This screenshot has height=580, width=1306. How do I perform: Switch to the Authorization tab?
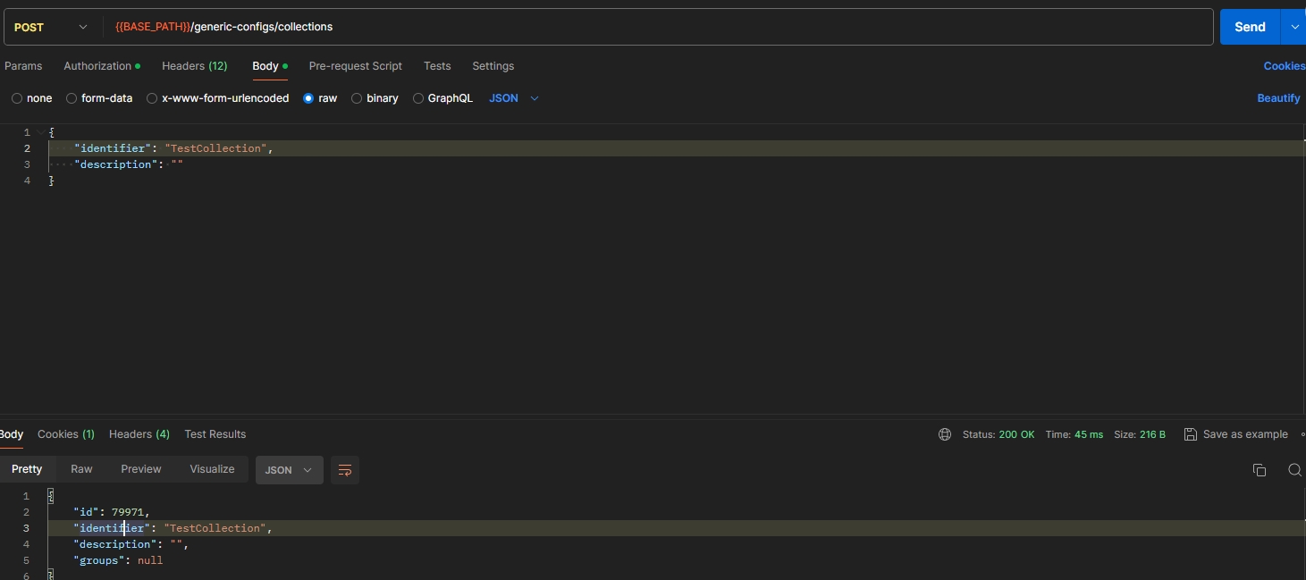[102, 66]
